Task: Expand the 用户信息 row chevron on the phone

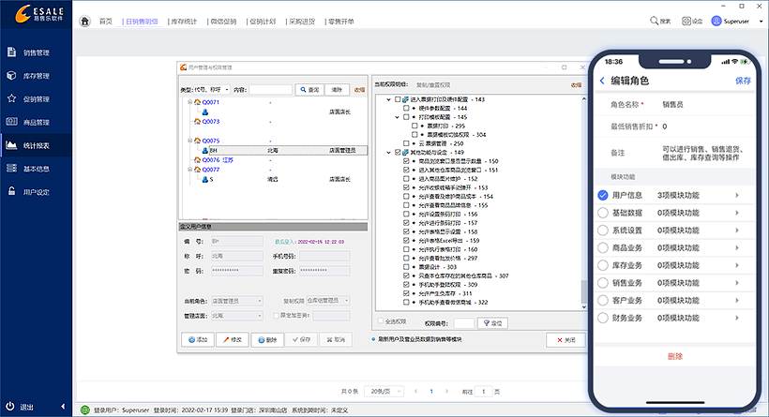Action: pyautogui.click(x=736, y=195)
